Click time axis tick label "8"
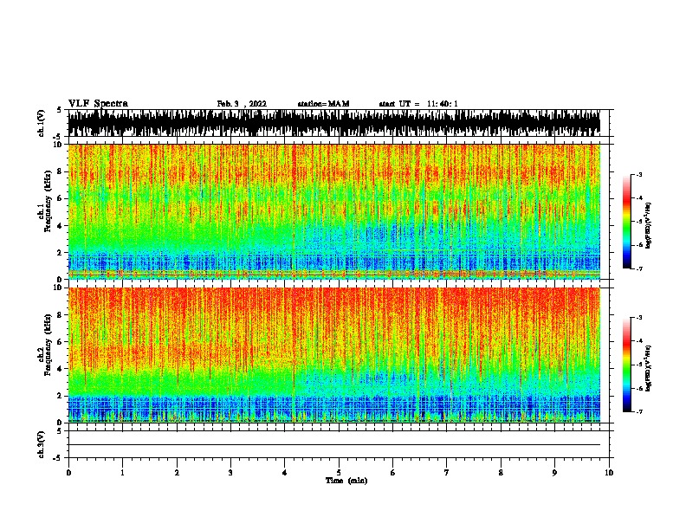The image size is (686, 530). (501, 473)
